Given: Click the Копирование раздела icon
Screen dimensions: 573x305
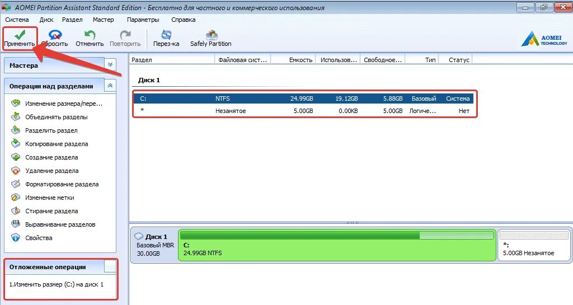Looking at the screenshot, I should click(x=16, y=144).
